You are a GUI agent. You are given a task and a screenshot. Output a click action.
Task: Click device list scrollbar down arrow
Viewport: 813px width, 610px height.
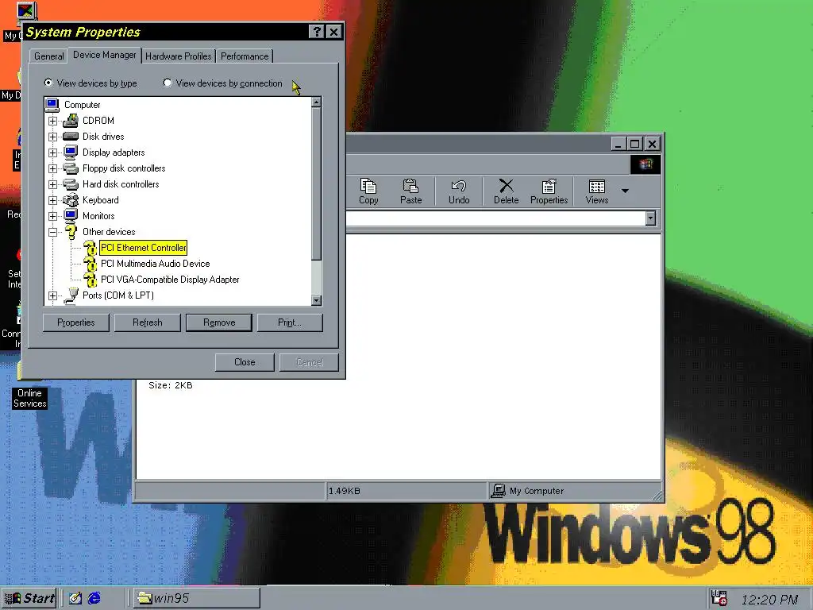click(316, 300)
